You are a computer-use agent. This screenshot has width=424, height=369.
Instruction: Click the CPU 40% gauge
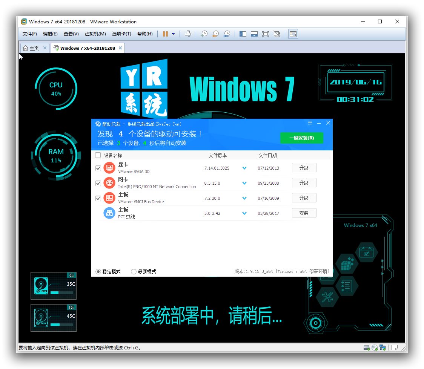point(56,89)
